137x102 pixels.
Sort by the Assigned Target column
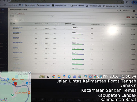pos(57,24)
